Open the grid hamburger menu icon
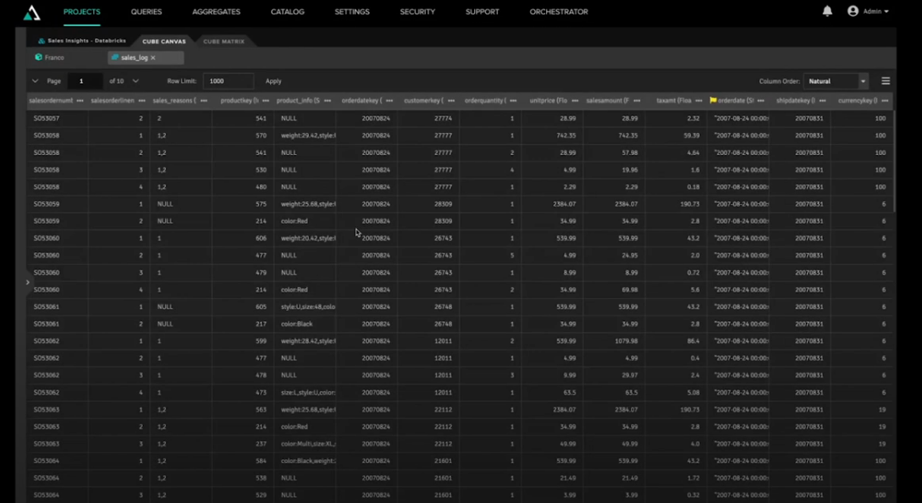This screenshot has width=922, height=503. tap(886, 81)
